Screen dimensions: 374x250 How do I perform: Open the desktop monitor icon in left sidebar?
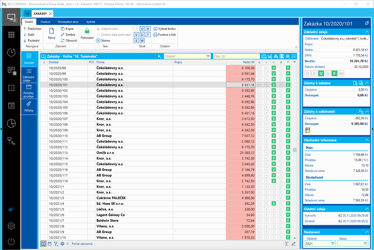coord(11,17)
